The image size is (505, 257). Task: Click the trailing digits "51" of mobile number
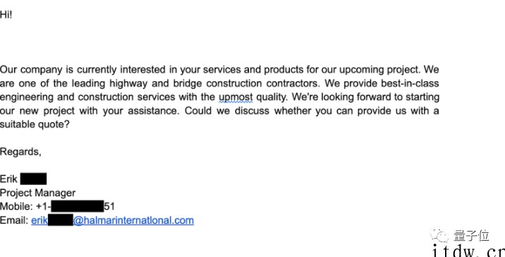(109, 206)
